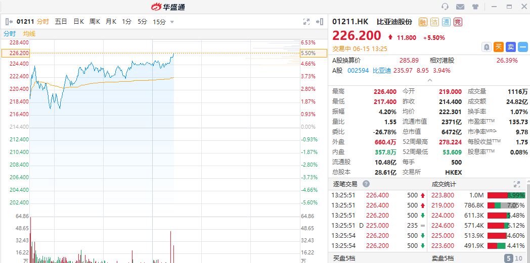
Task: Click the 沽 short-selling badge
Action: click(434, 22)
